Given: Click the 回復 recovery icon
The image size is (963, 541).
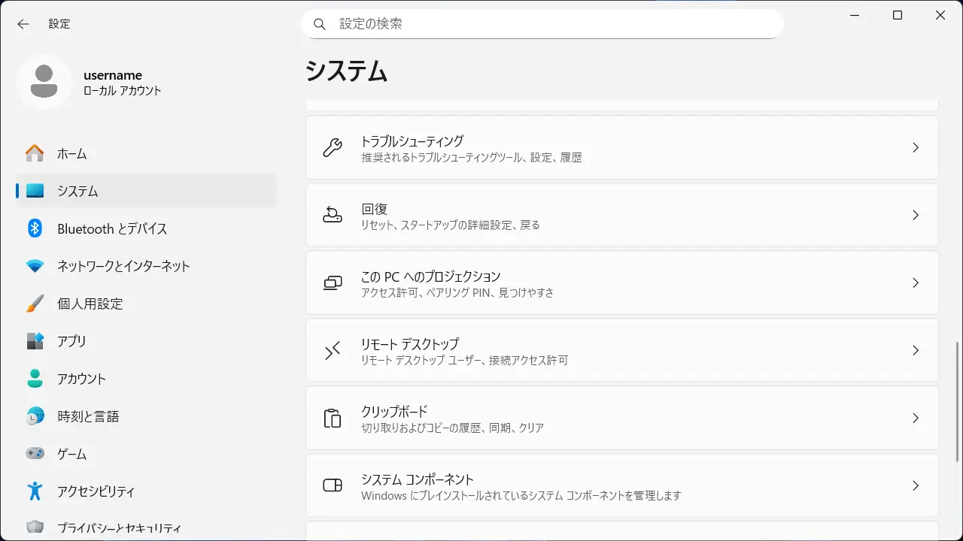Looking at the screenshot, I should [333, 215].
